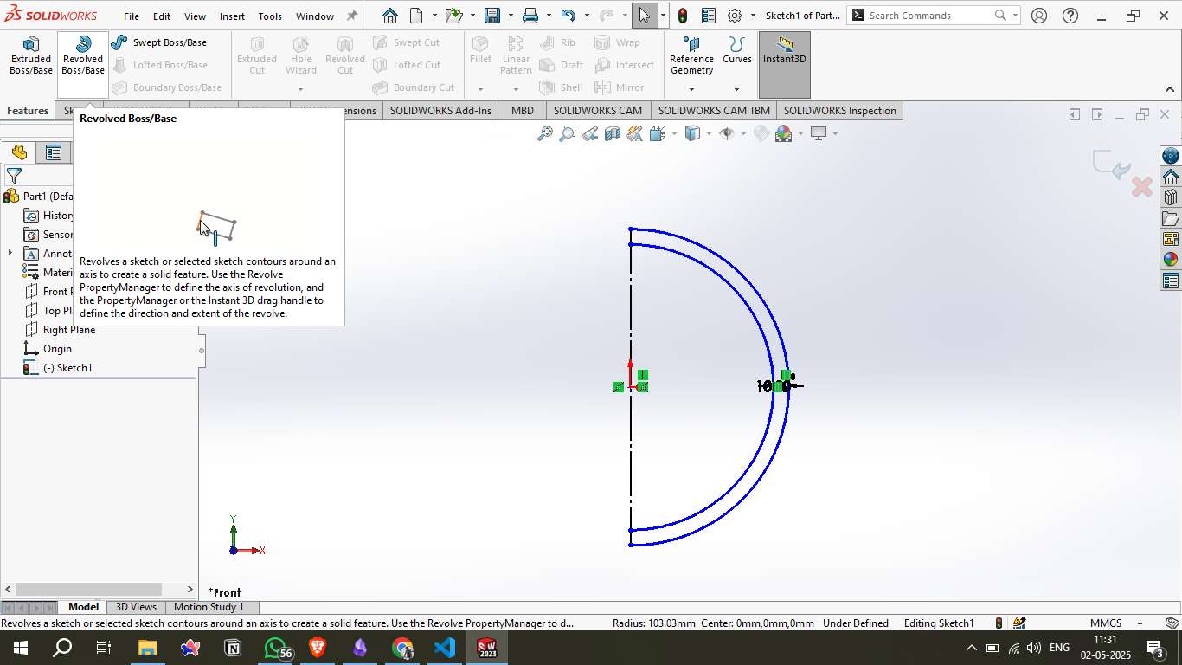Create a New document
Image resolution: width=1182 pixels, height=665 pixels.
[416, 16]
